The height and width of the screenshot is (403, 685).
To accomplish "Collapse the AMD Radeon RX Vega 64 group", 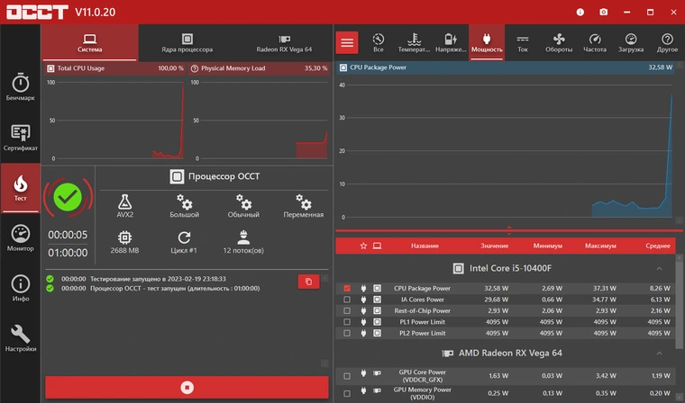I will [x=659, y=354].
